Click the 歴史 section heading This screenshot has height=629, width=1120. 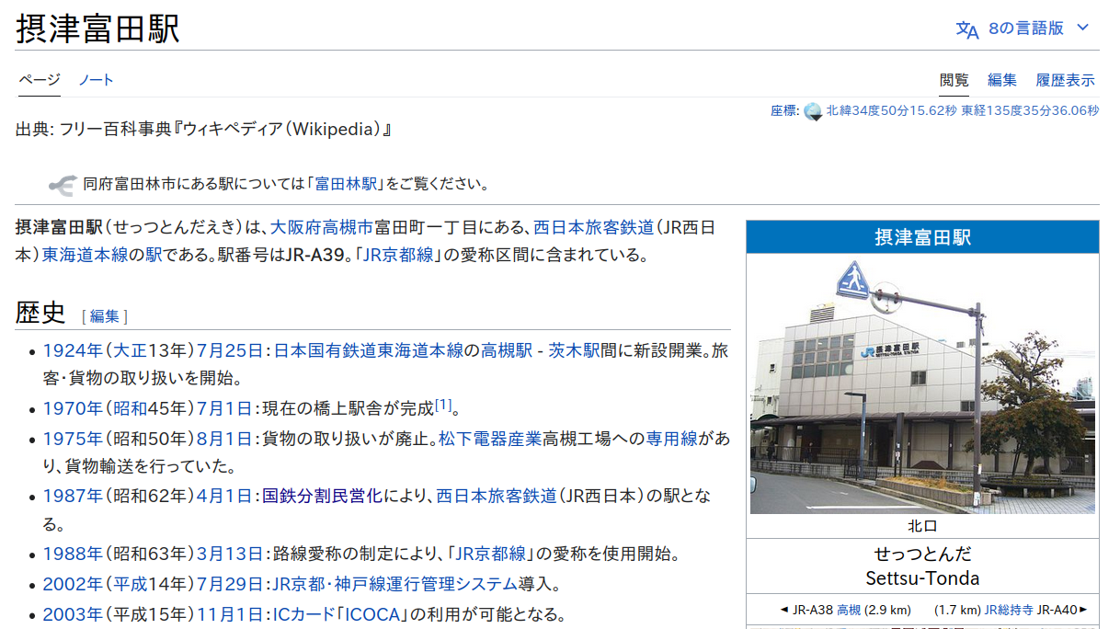coord(40,314)
